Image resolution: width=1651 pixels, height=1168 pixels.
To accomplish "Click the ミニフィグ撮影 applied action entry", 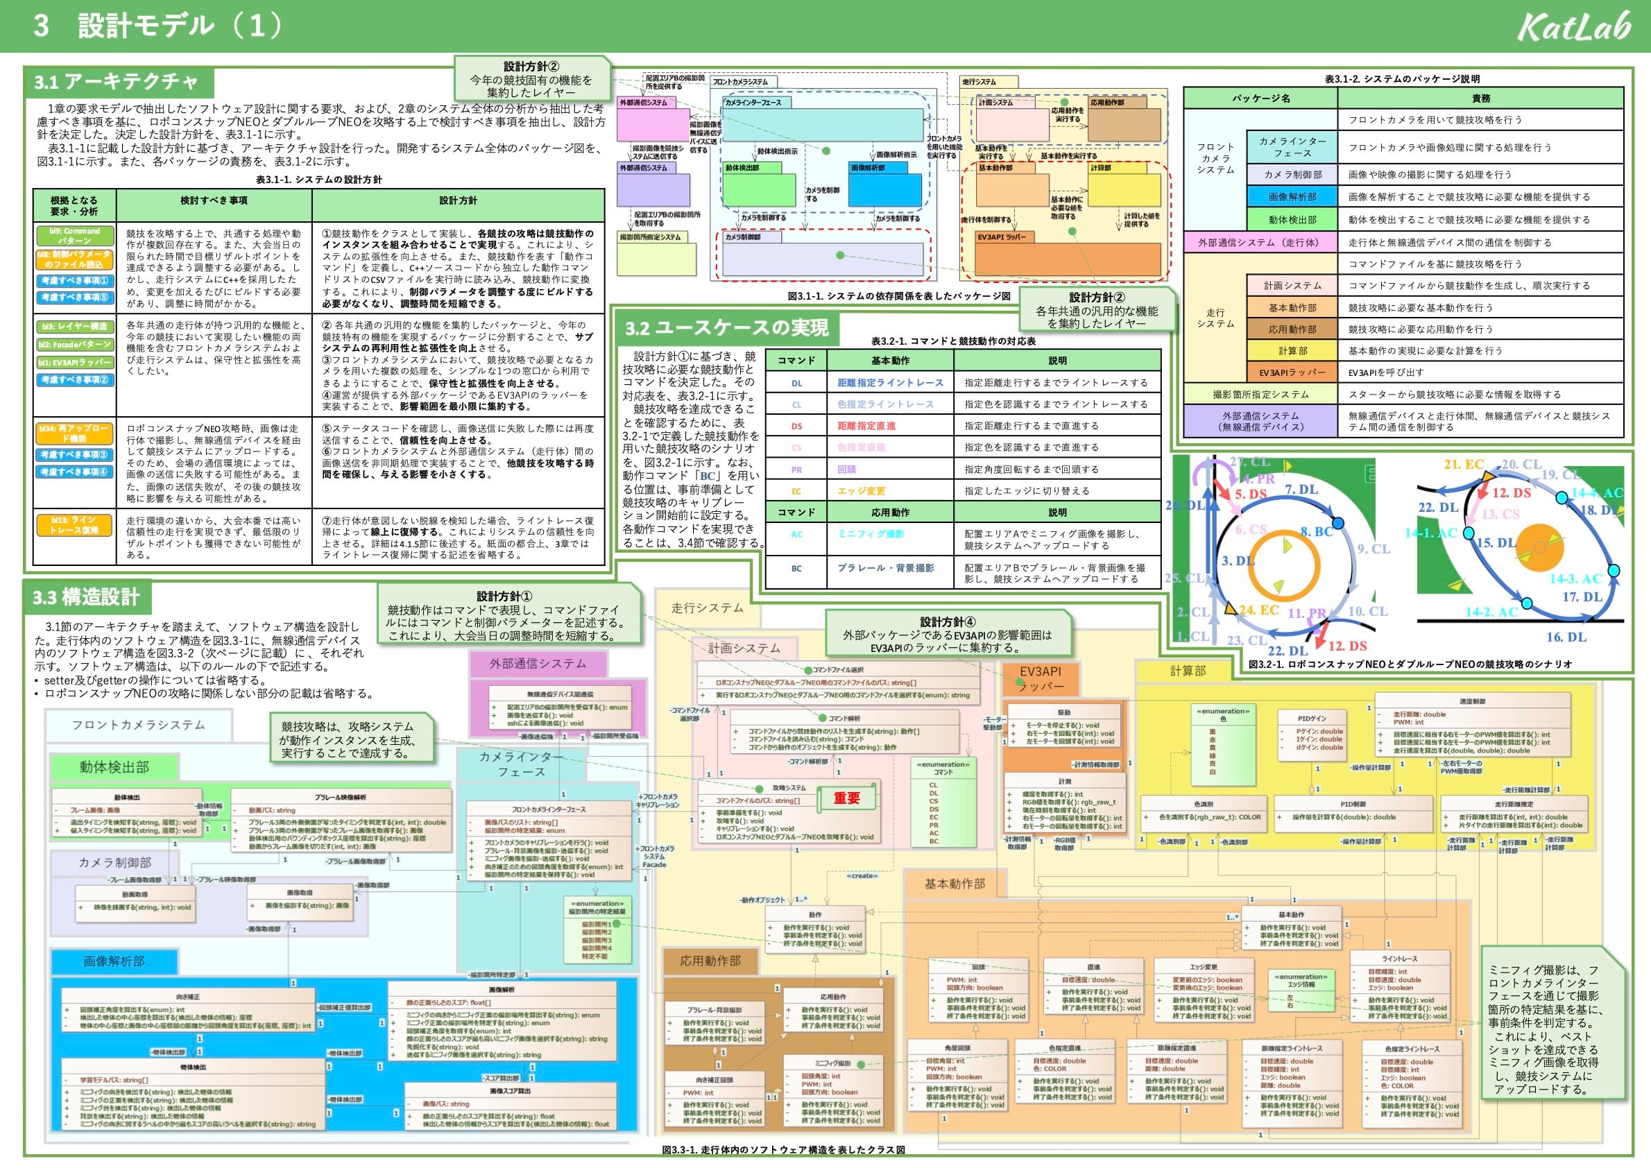I will coord(871,534).
